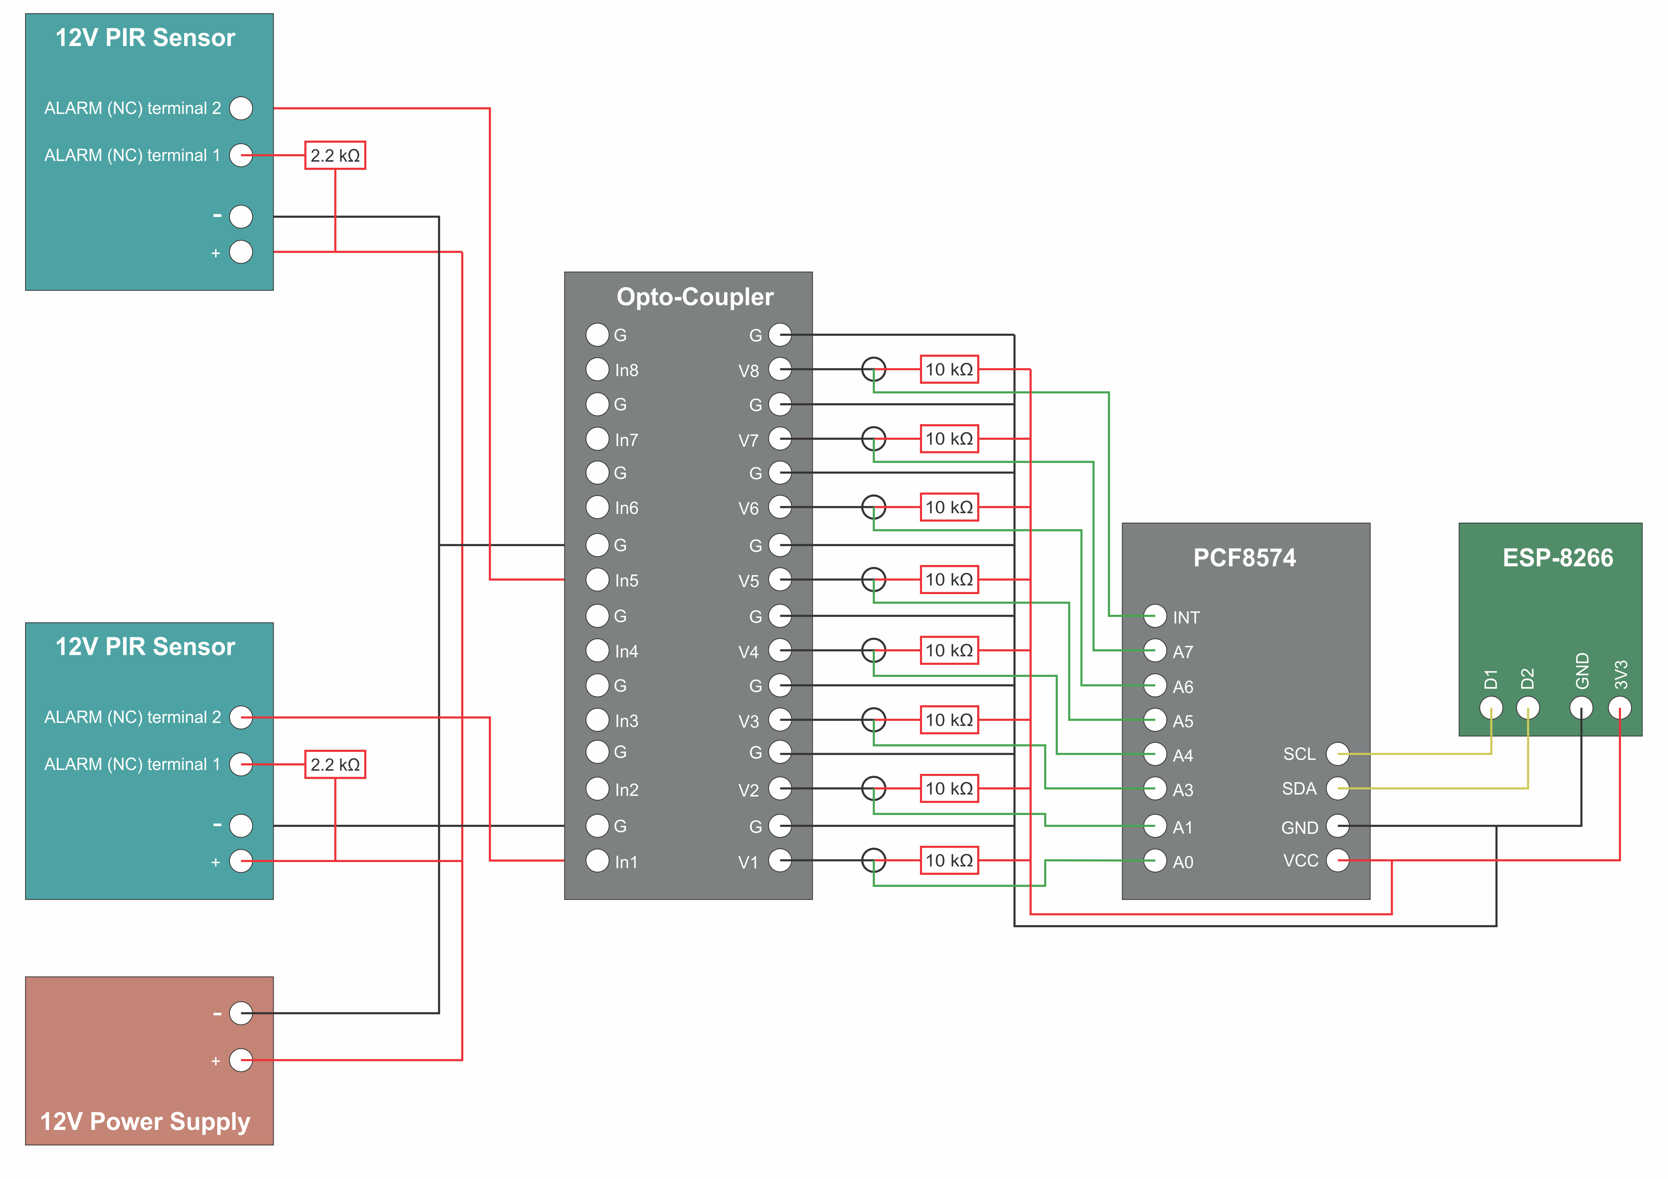Click the V2 output pin circle
Screen dimensions: 1668x1179
[780, 788]
